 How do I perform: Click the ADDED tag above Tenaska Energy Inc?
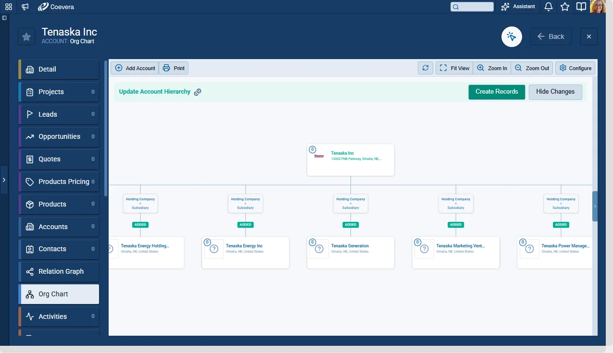[x=246, y=224]
